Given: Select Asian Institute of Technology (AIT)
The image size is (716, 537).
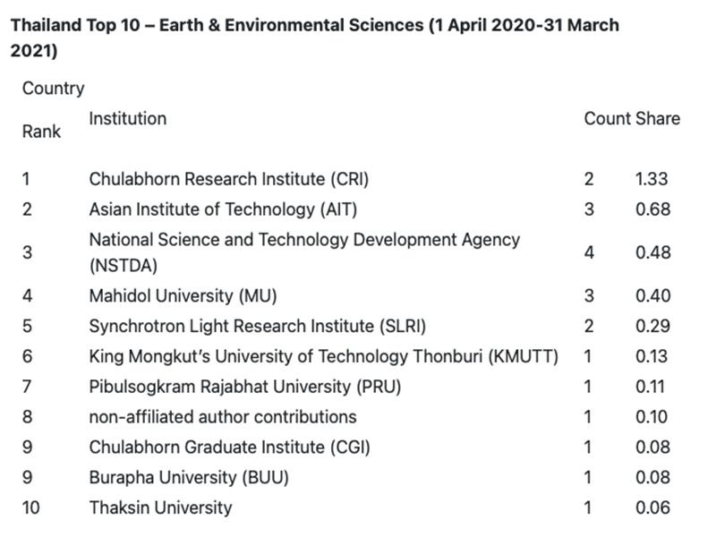Looking at the screenshot, I should pyautogui.click(x=214, y=210).
